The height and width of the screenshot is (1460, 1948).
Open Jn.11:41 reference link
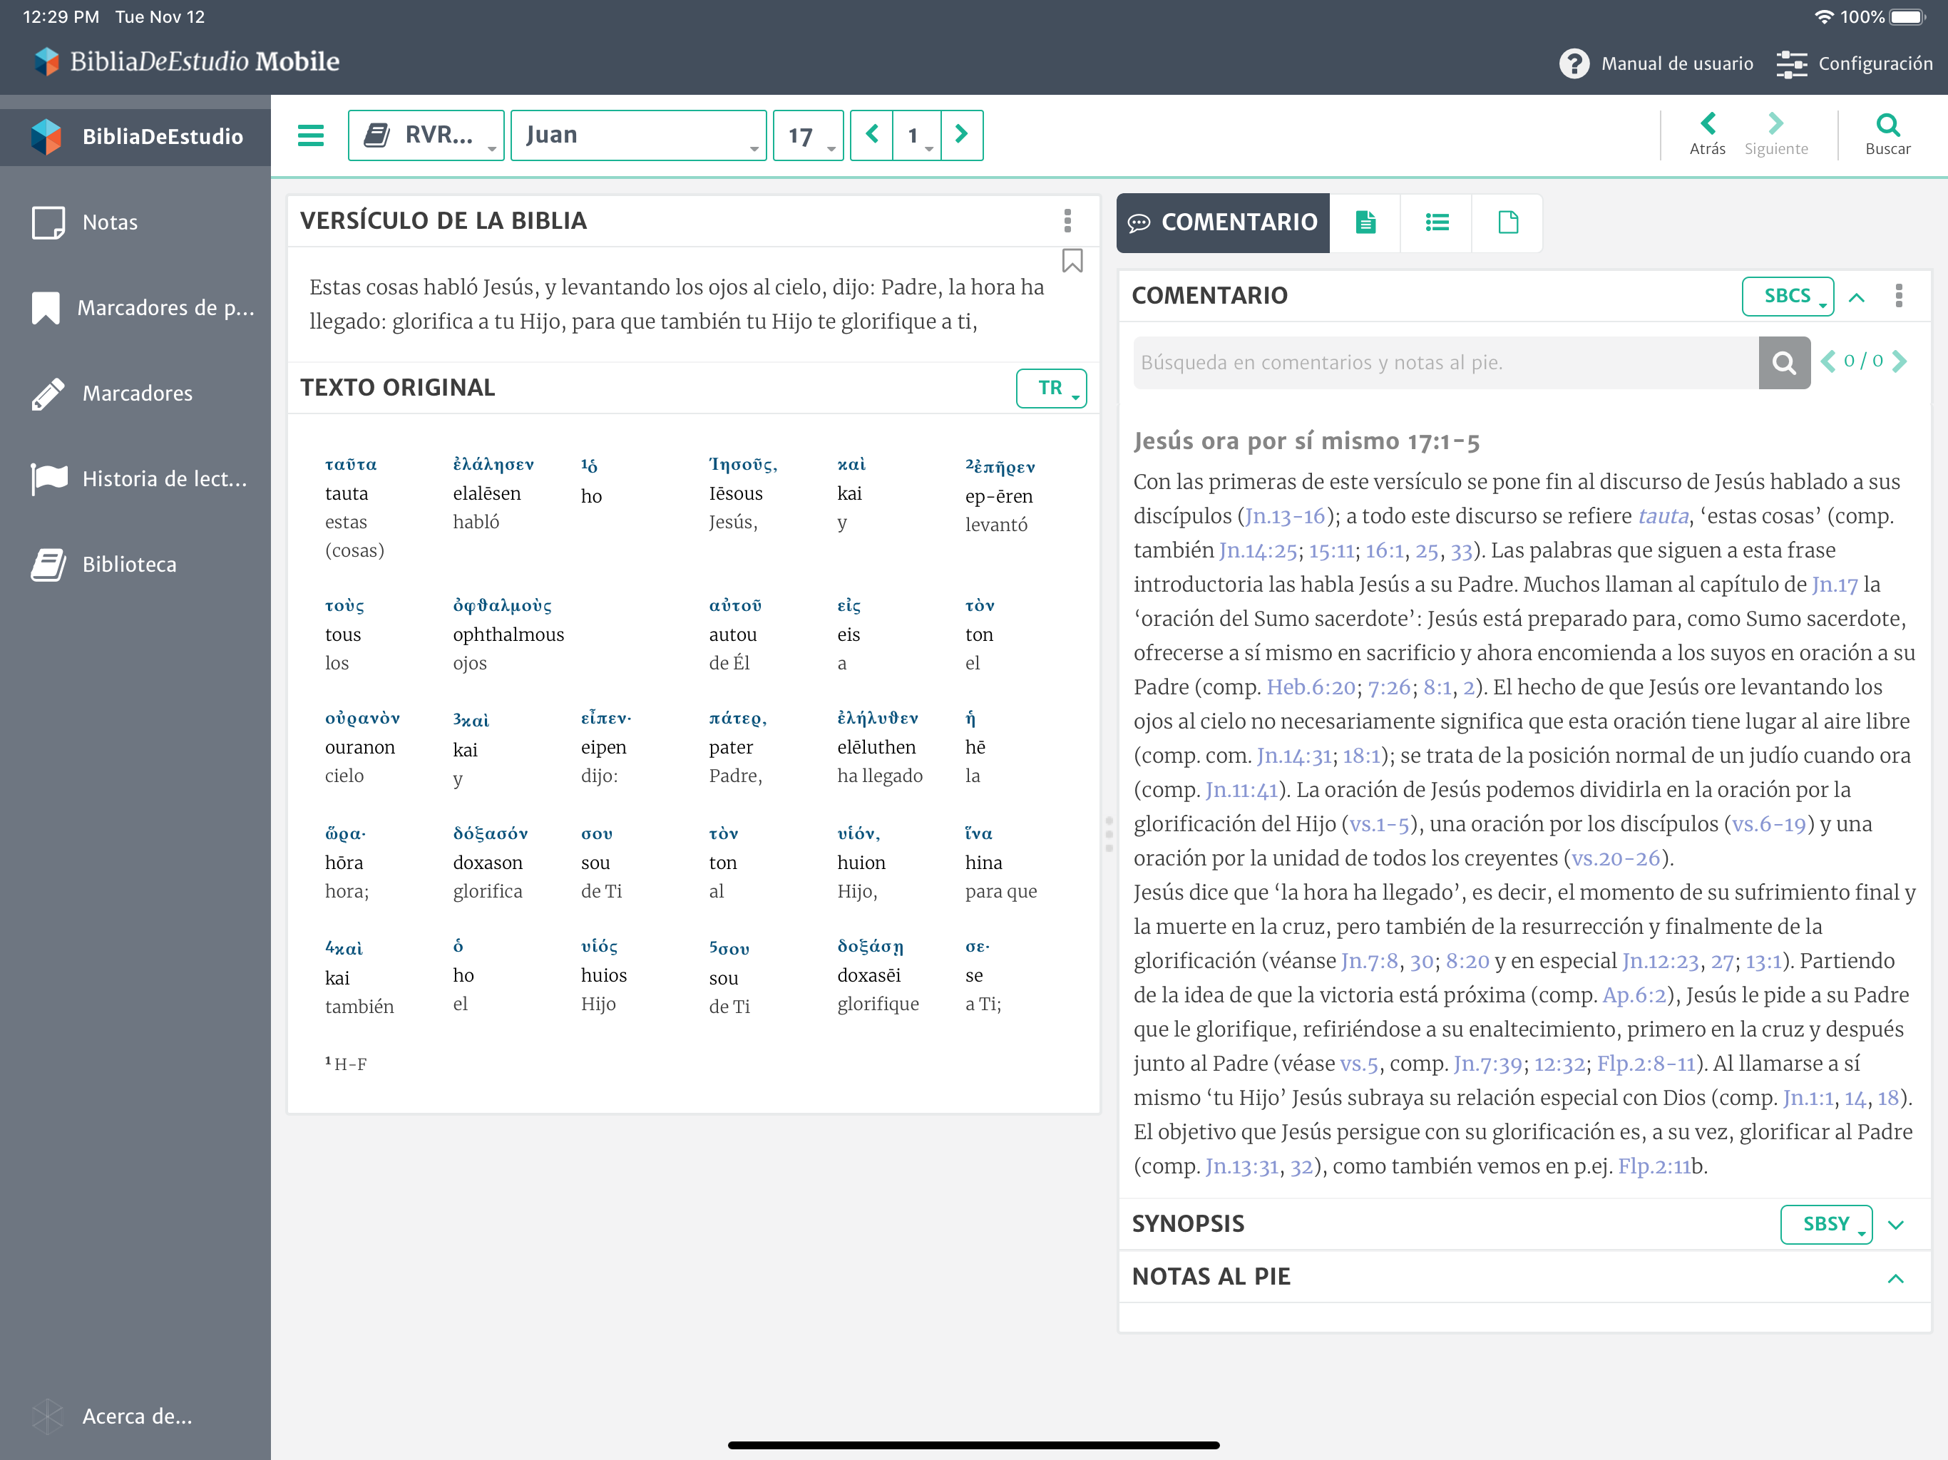pos(1241,790)
